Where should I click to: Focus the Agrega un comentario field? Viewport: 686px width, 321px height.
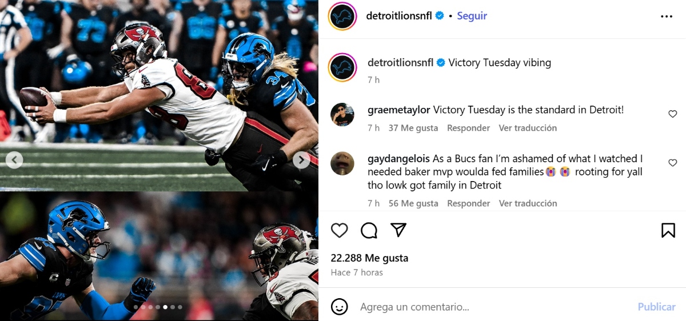pos(492,307)
